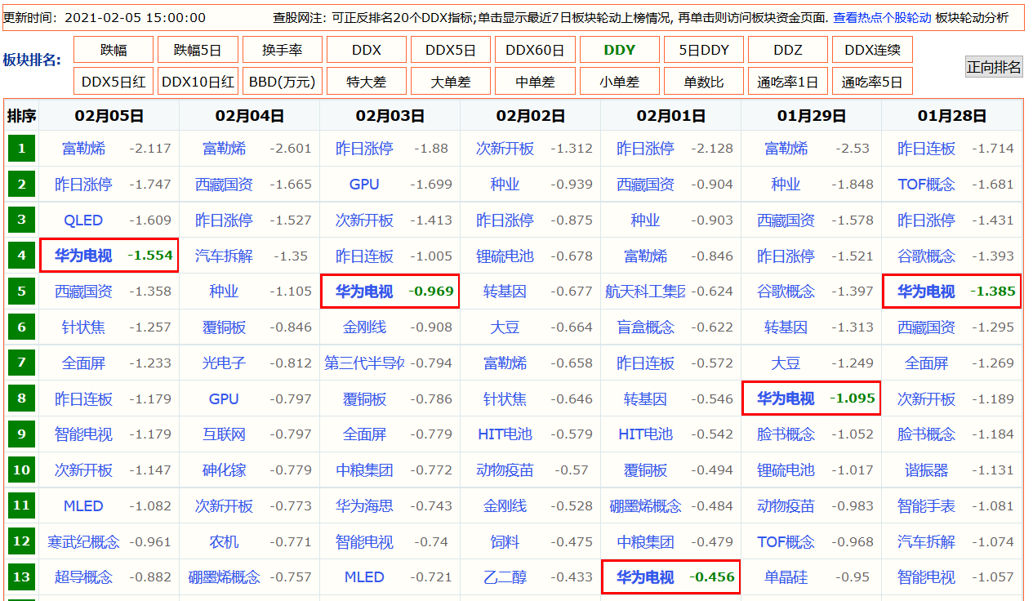
Task: Rank sectors by 特大差
Action: pos(367,82)
